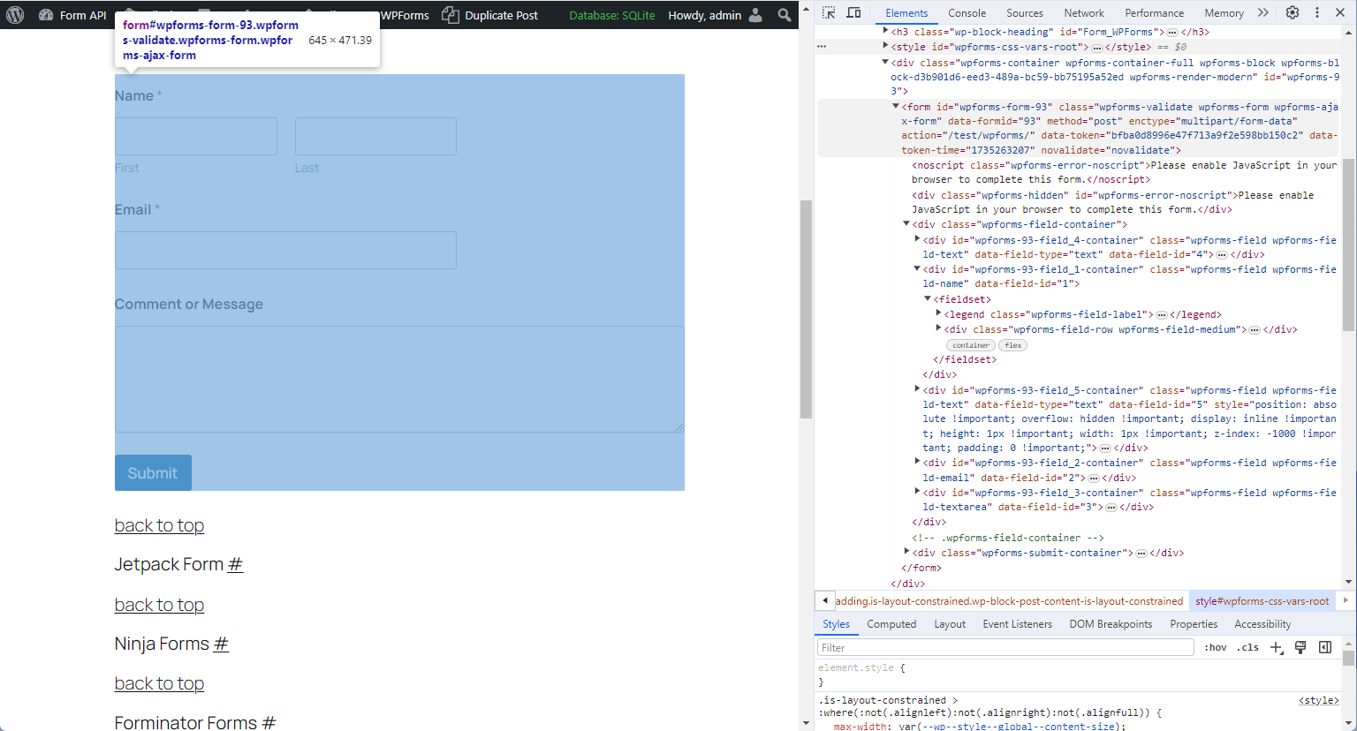Click the new style rule plus icon
1357x731 pixels.
1277,647
